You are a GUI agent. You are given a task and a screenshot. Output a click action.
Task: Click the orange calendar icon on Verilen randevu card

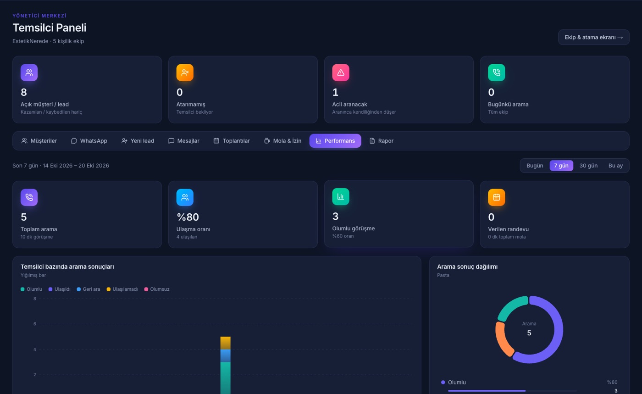[x=497, y=197]
